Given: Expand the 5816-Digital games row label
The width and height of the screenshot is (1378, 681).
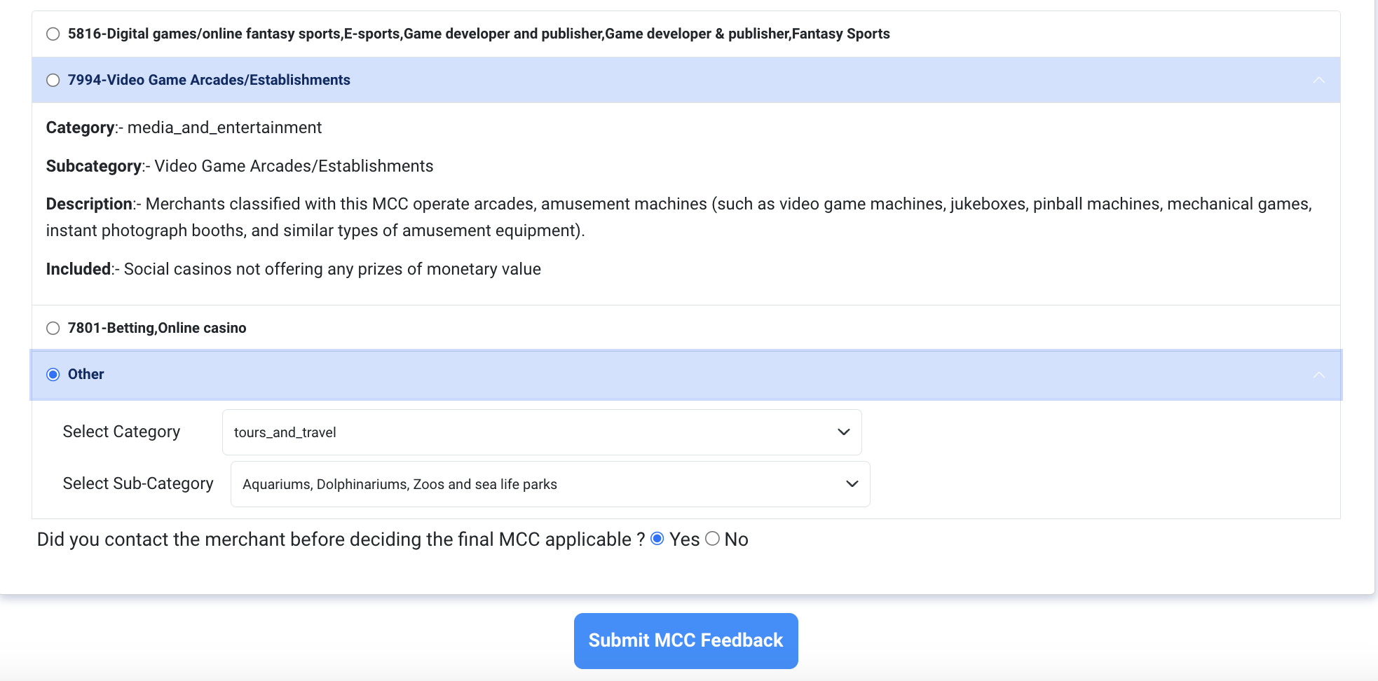Looking at the screenshot, I should click(x=478, y=34).
